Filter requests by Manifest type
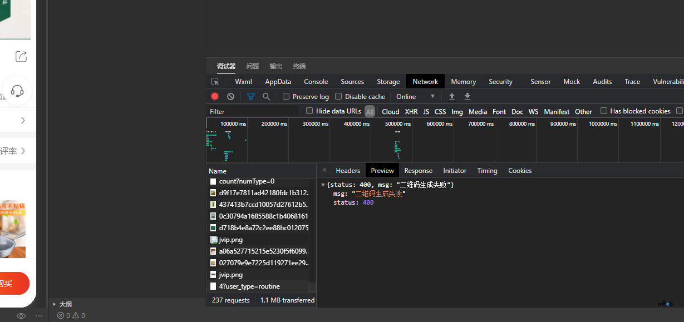 [x=557, y=112]
